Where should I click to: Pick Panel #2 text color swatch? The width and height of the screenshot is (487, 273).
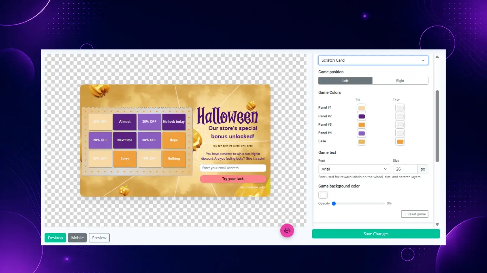tap(400, 116)
